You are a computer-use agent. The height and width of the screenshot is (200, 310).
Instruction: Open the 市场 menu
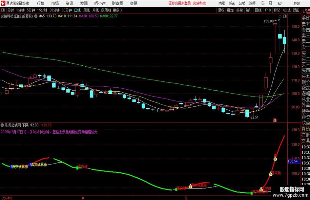click(x=55, y=3)
